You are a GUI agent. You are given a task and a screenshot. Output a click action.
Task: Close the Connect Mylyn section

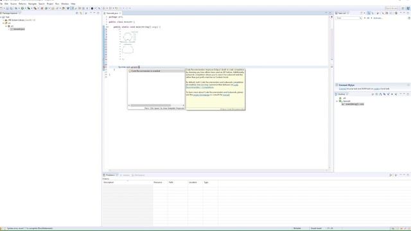(408, 85)
